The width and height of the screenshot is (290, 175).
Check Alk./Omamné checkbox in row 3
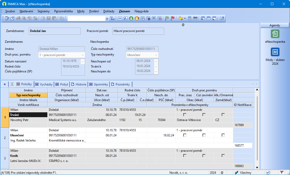coord(223,156)
